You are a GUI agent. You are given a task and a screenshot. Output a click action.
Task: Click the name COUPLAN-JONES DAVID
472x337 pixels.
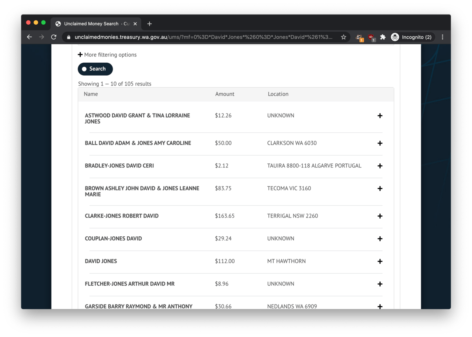[x=113, y=238]
